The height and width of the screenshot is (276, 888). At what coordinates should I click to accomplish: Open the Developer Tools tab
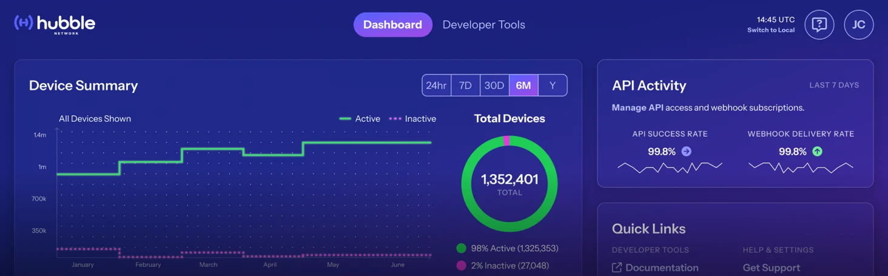coord(484,25)
